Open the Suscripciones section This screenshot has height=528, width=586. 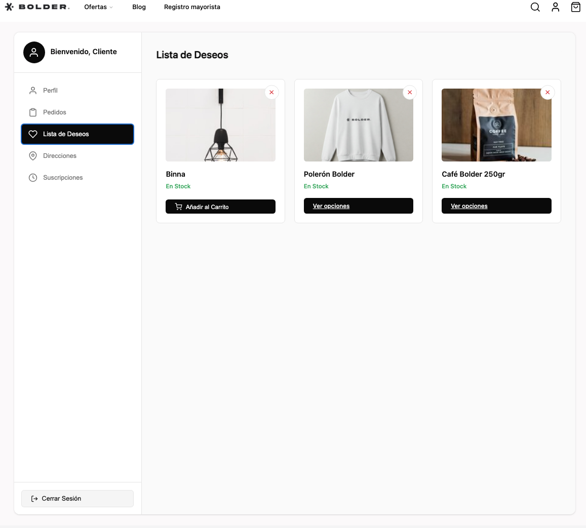click(77, 177)
